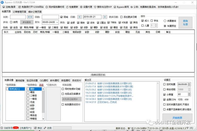Click the 目的 station input field
Viewport: 197px width, 131px height.
tap(50, 17)
